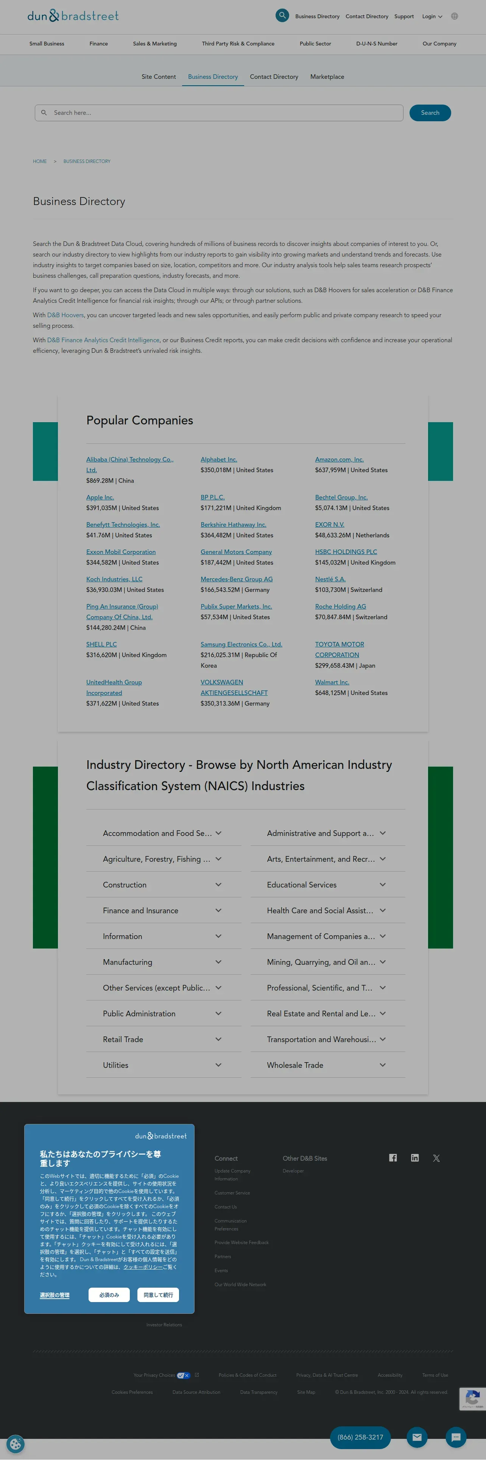Open the Sales & Marketing menu
Screen dimensions: 486x1476
coord(154,44)
